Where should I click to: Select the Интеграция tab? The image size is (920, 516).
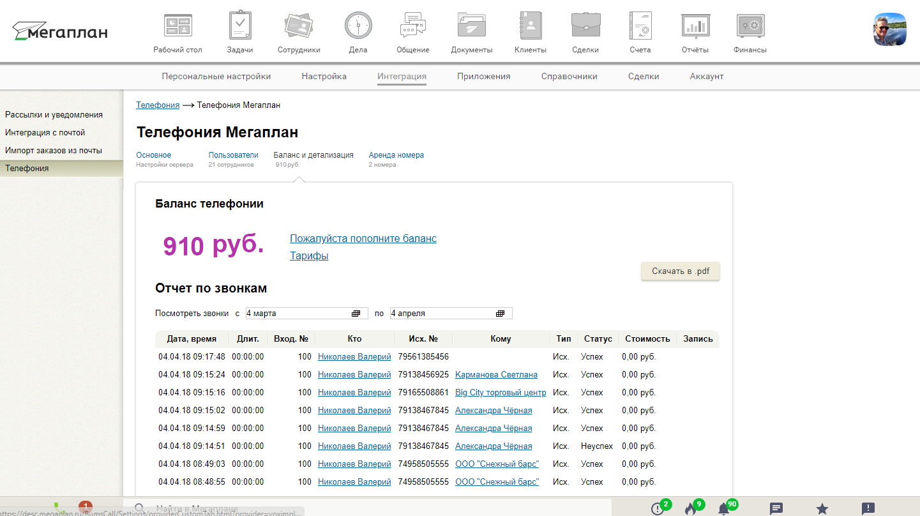[402, 76]
